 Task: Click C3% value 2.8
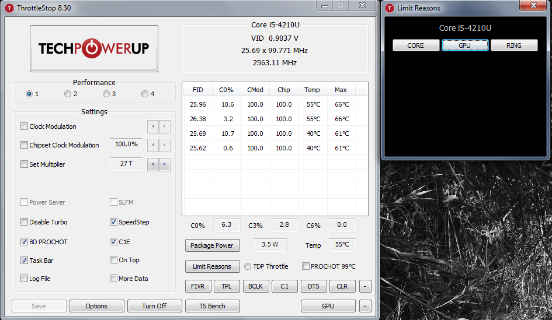tap(284, 225)
